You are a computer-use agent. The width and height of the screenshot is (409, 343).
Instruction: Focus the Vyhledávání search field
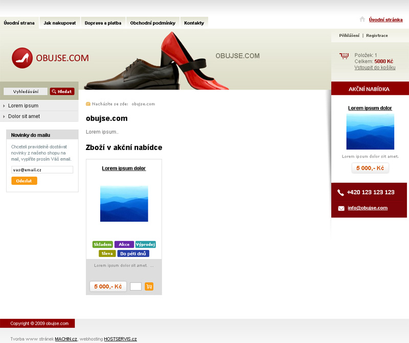pos(26,92)
